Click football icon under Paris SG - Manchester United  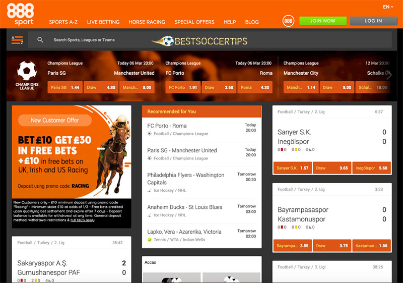[x=149, y=158]
